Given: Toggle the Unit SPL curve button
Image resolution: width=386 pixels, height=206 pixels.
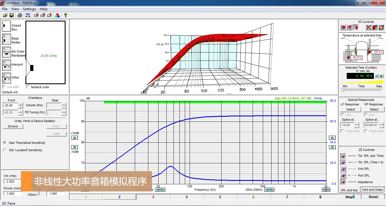Looking at the screenshot, I should (x=343, y=169).
